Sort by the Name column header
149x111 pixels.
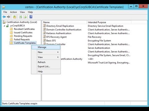coord(65,22)
